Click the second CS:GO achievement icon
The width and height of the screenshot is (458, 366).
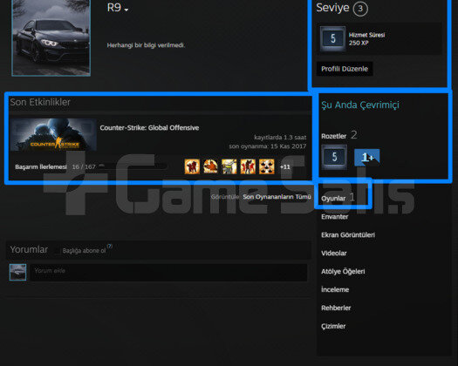210,166
